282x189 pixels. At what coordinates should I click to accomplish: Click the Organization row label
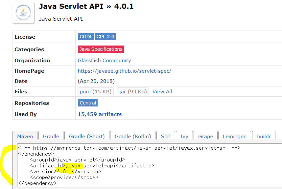coord(32,61)
